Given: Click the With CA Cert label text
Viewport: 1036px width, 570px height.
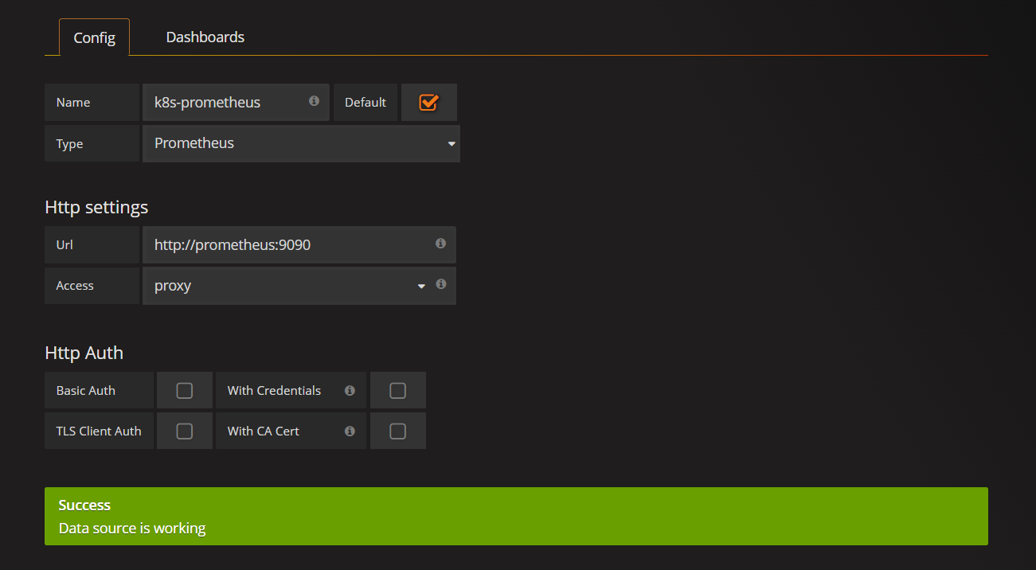Looking at the screenshot, I should [264, 431].
